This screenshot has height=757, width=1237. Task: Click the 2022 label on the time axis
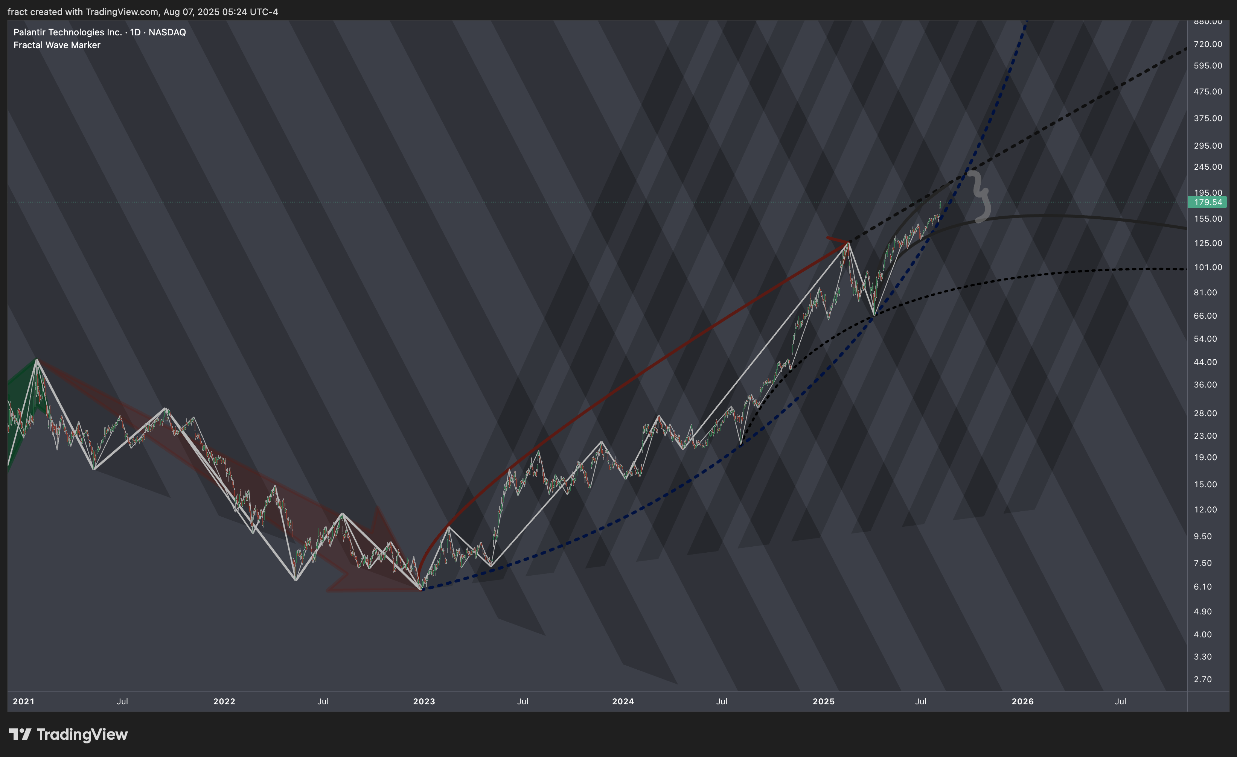[224, 701]
